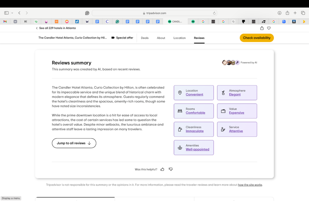The width and height of the screenshot is (309, 201).
Task: Open the Comfortable rooms link
Action: click(x=195, y=113)
